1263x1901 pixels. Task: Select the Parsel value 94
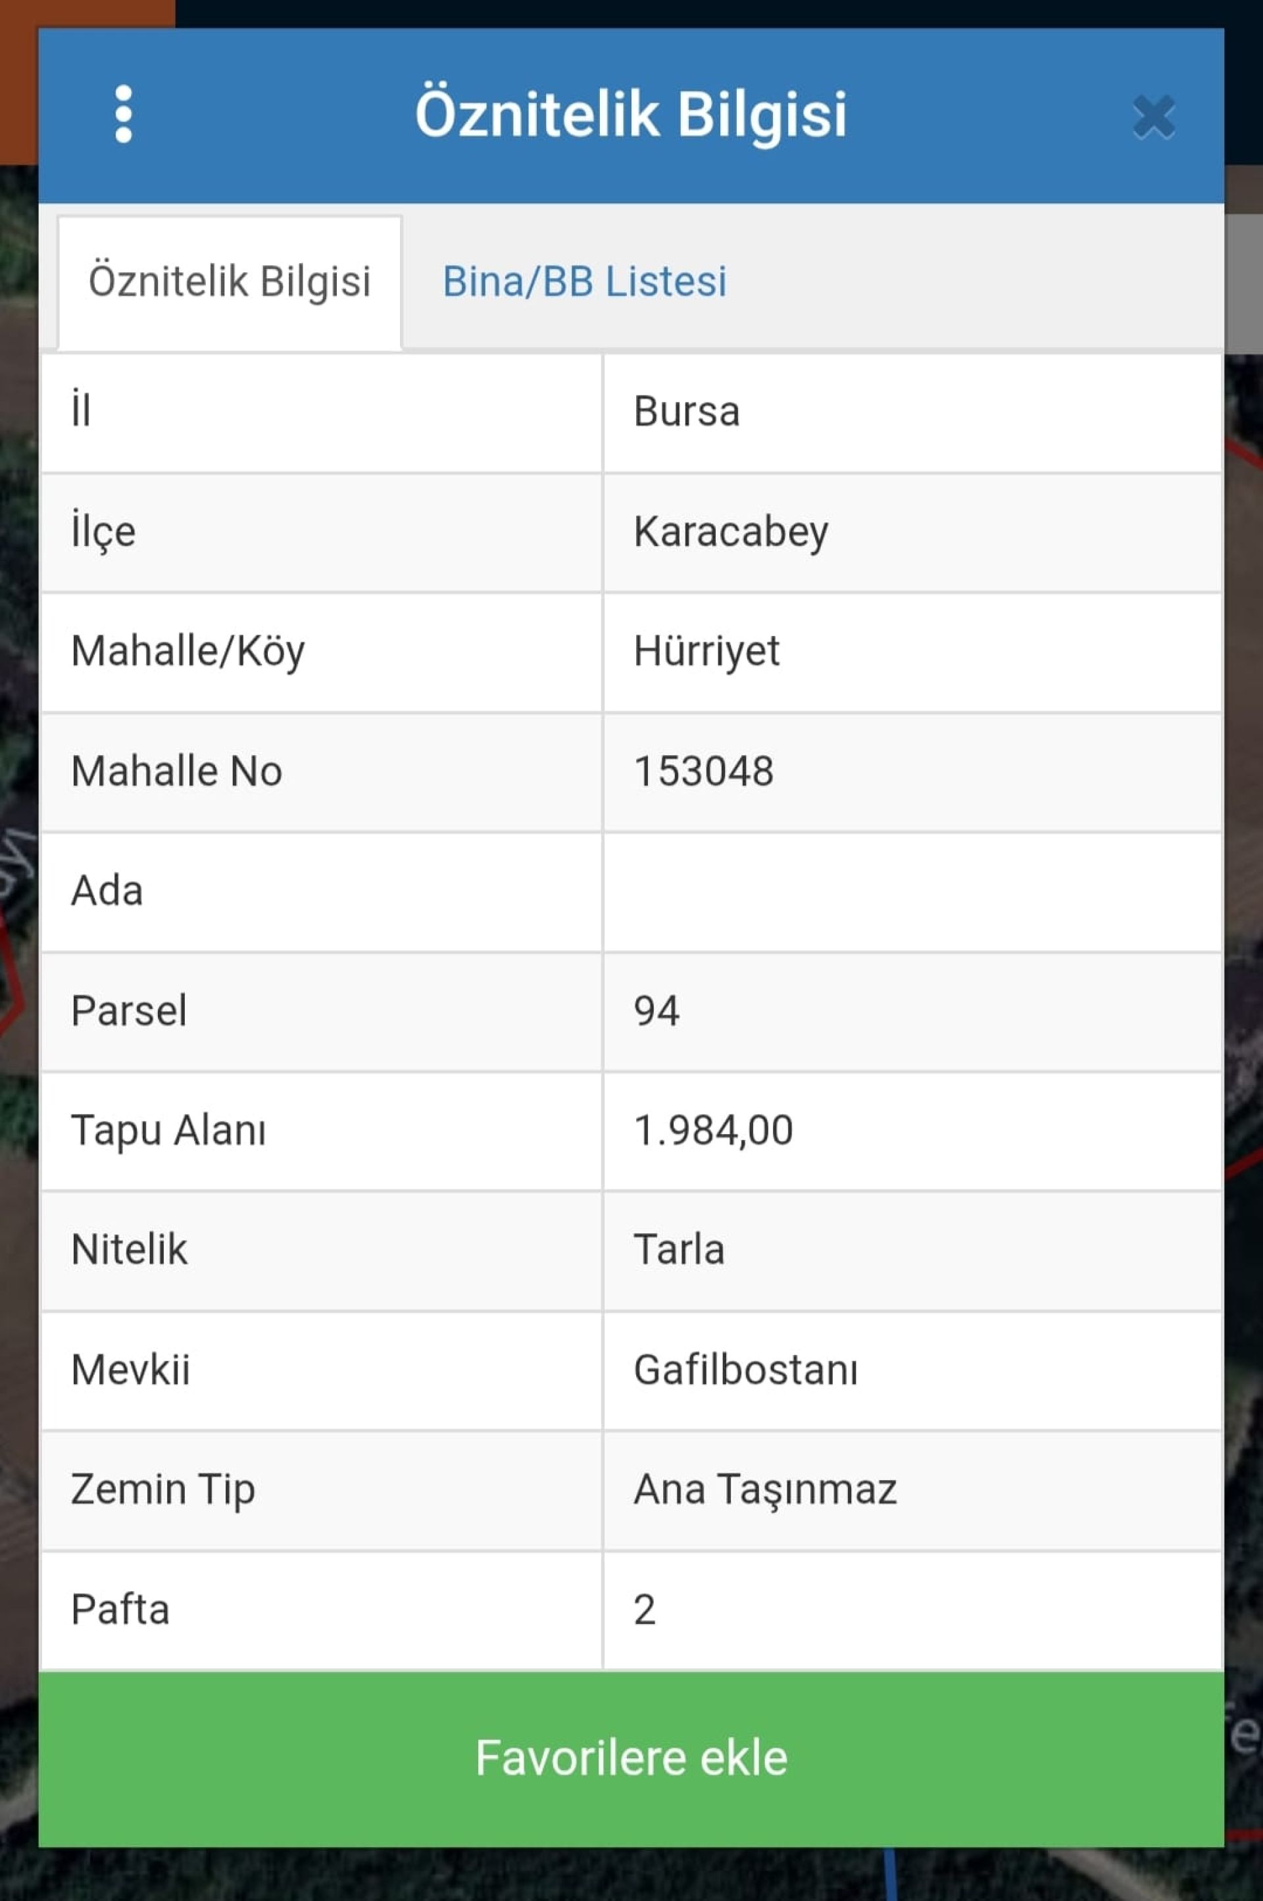coord(656,1010)
